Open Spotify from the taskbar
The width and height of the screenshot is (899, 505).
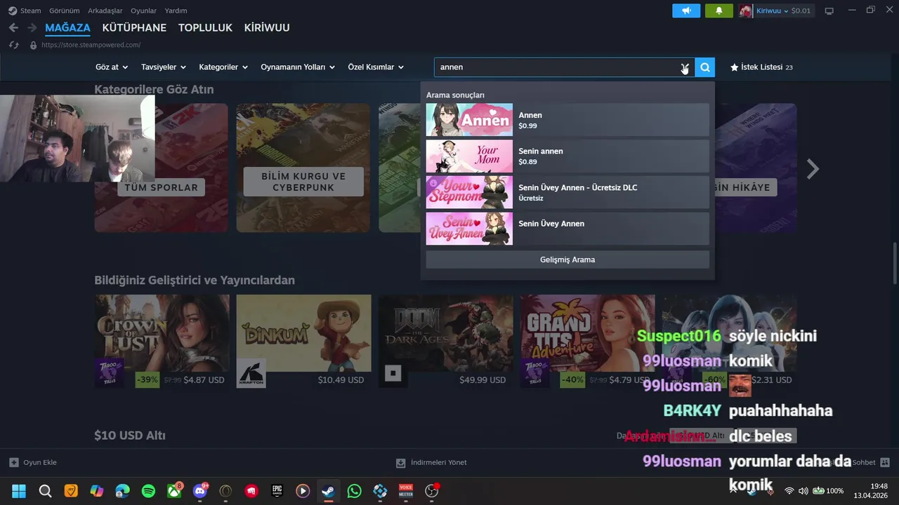pos(148,491)
